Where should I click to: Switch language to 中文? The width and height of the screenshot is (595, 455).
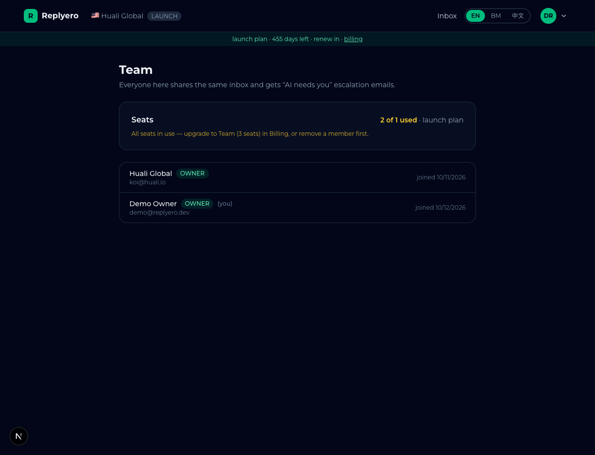tap(518, 16)
